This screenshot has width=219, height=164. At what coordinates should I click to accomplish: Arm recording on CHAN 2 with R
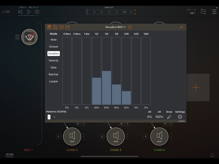click(x=59, y=137)
